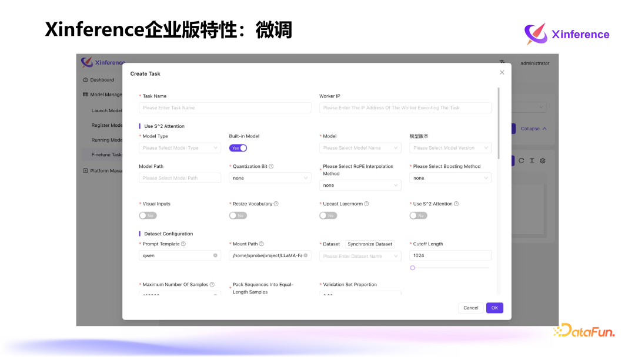This screenshot has width=635, height=357.
Task: Enable the Use S^2 Attention toggle
Action: coord(418,215)
